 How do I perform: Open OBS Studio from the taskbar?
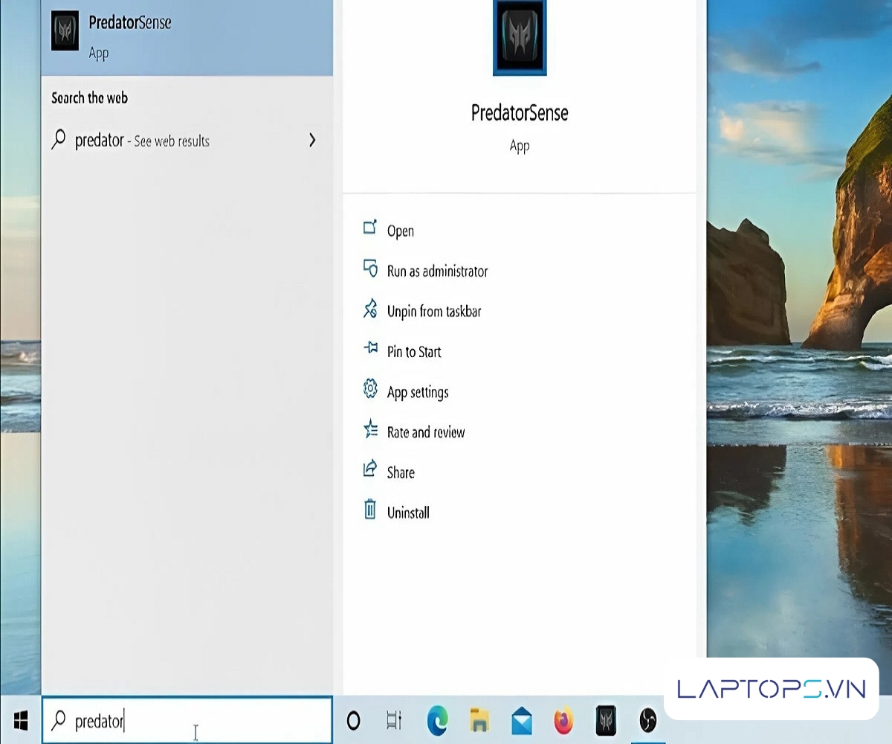[647, 720]
